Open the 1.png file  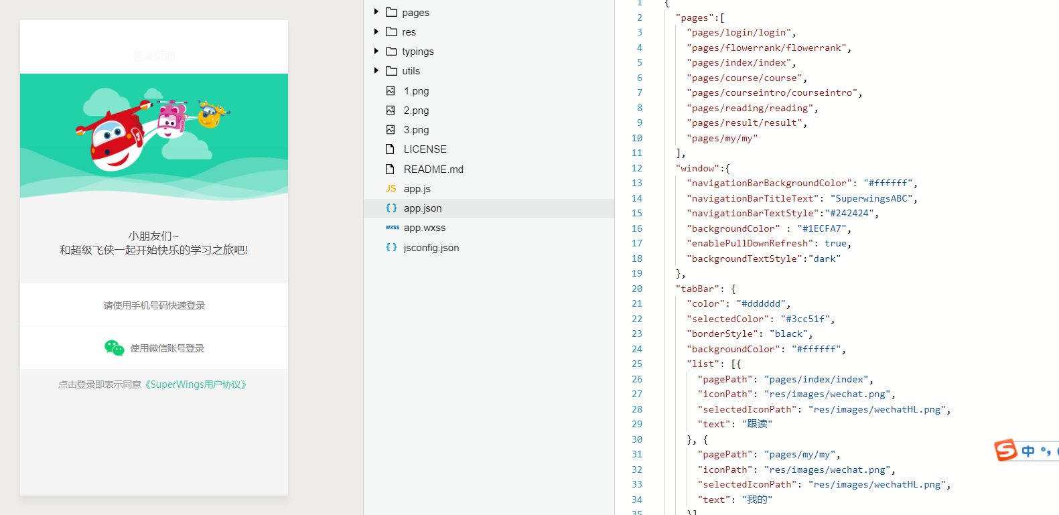point(416,91)
